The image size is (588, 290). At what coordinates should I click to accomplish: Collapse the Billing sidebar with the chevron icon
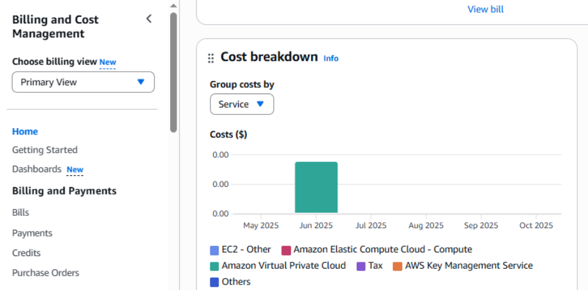149,19
